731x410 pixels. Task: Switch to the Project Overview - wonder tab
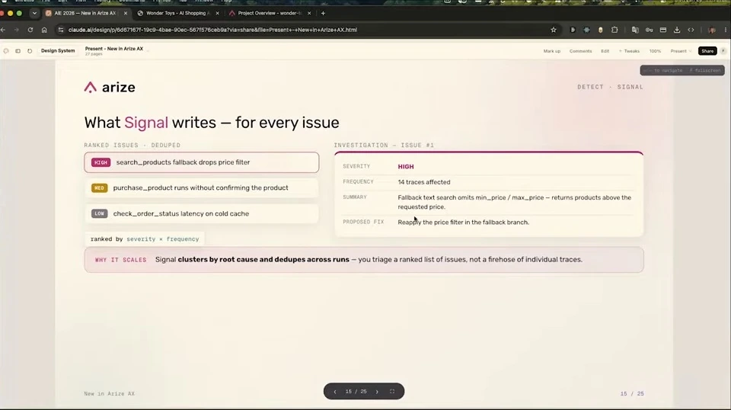coord(270,13)
